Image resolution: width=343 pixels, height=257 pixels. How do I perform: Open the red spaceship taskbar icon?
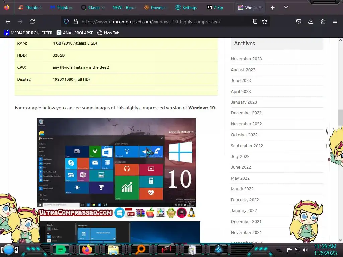point(166,249)
